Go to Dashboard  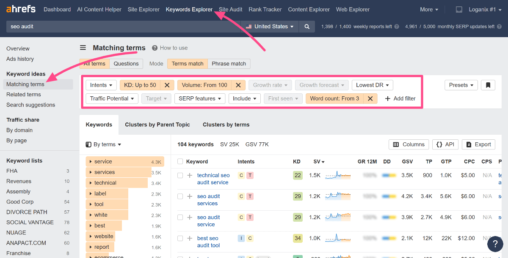(x=57, y=9)
